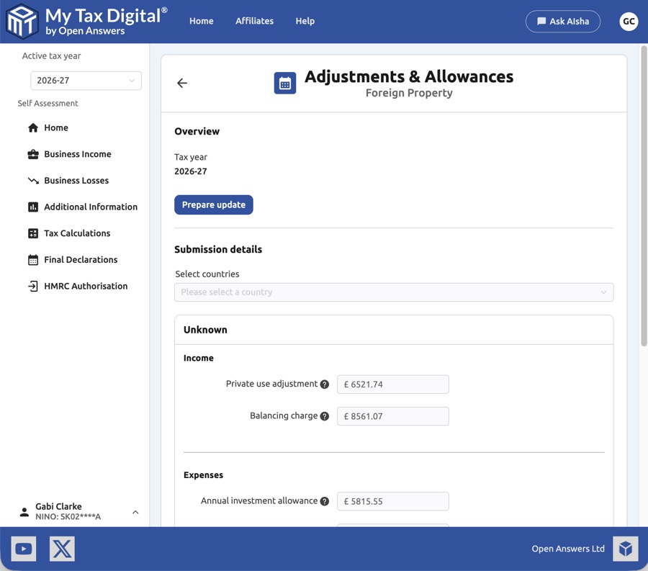Open the YouTube icon in the footer
The height and width of the screenshot is (571, 648).
[23, 548]
